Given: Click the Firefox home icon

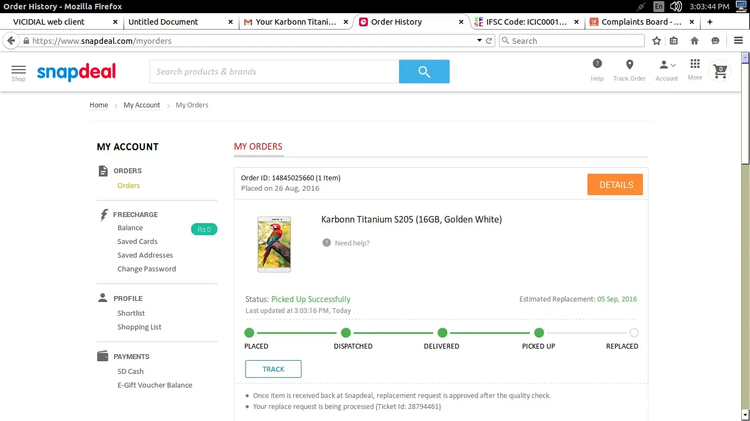Looking at the screenshot, I should [x=695, y=41].
